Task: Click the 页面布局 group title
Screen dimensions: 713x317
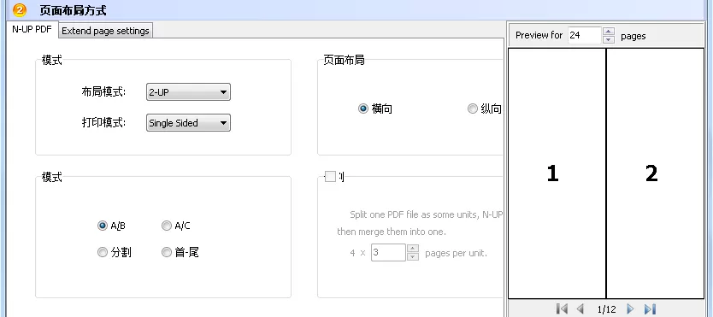Action: [x=344, y=60]
